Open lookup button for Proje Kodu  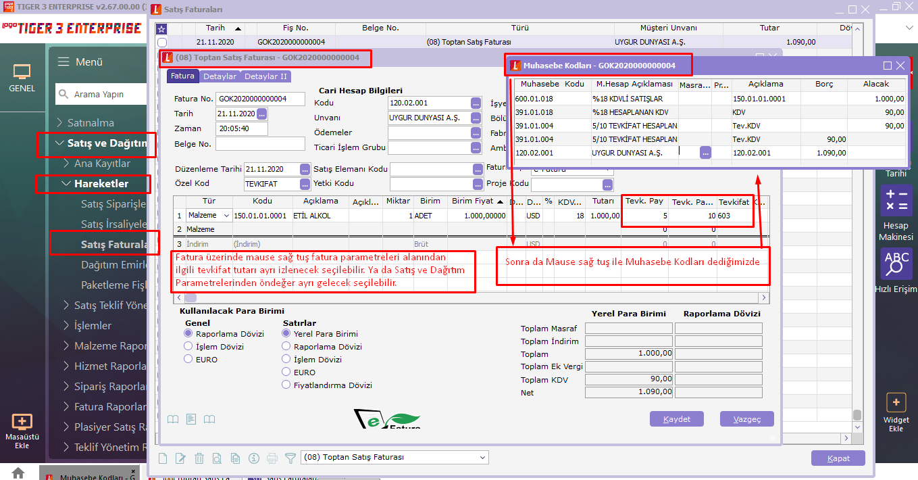coord(608,184)
